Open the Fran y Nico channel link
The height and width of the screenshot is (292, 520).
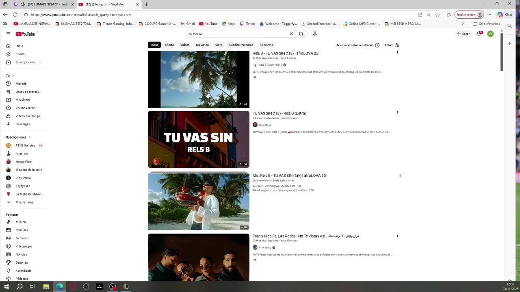(x=265, y=247)
